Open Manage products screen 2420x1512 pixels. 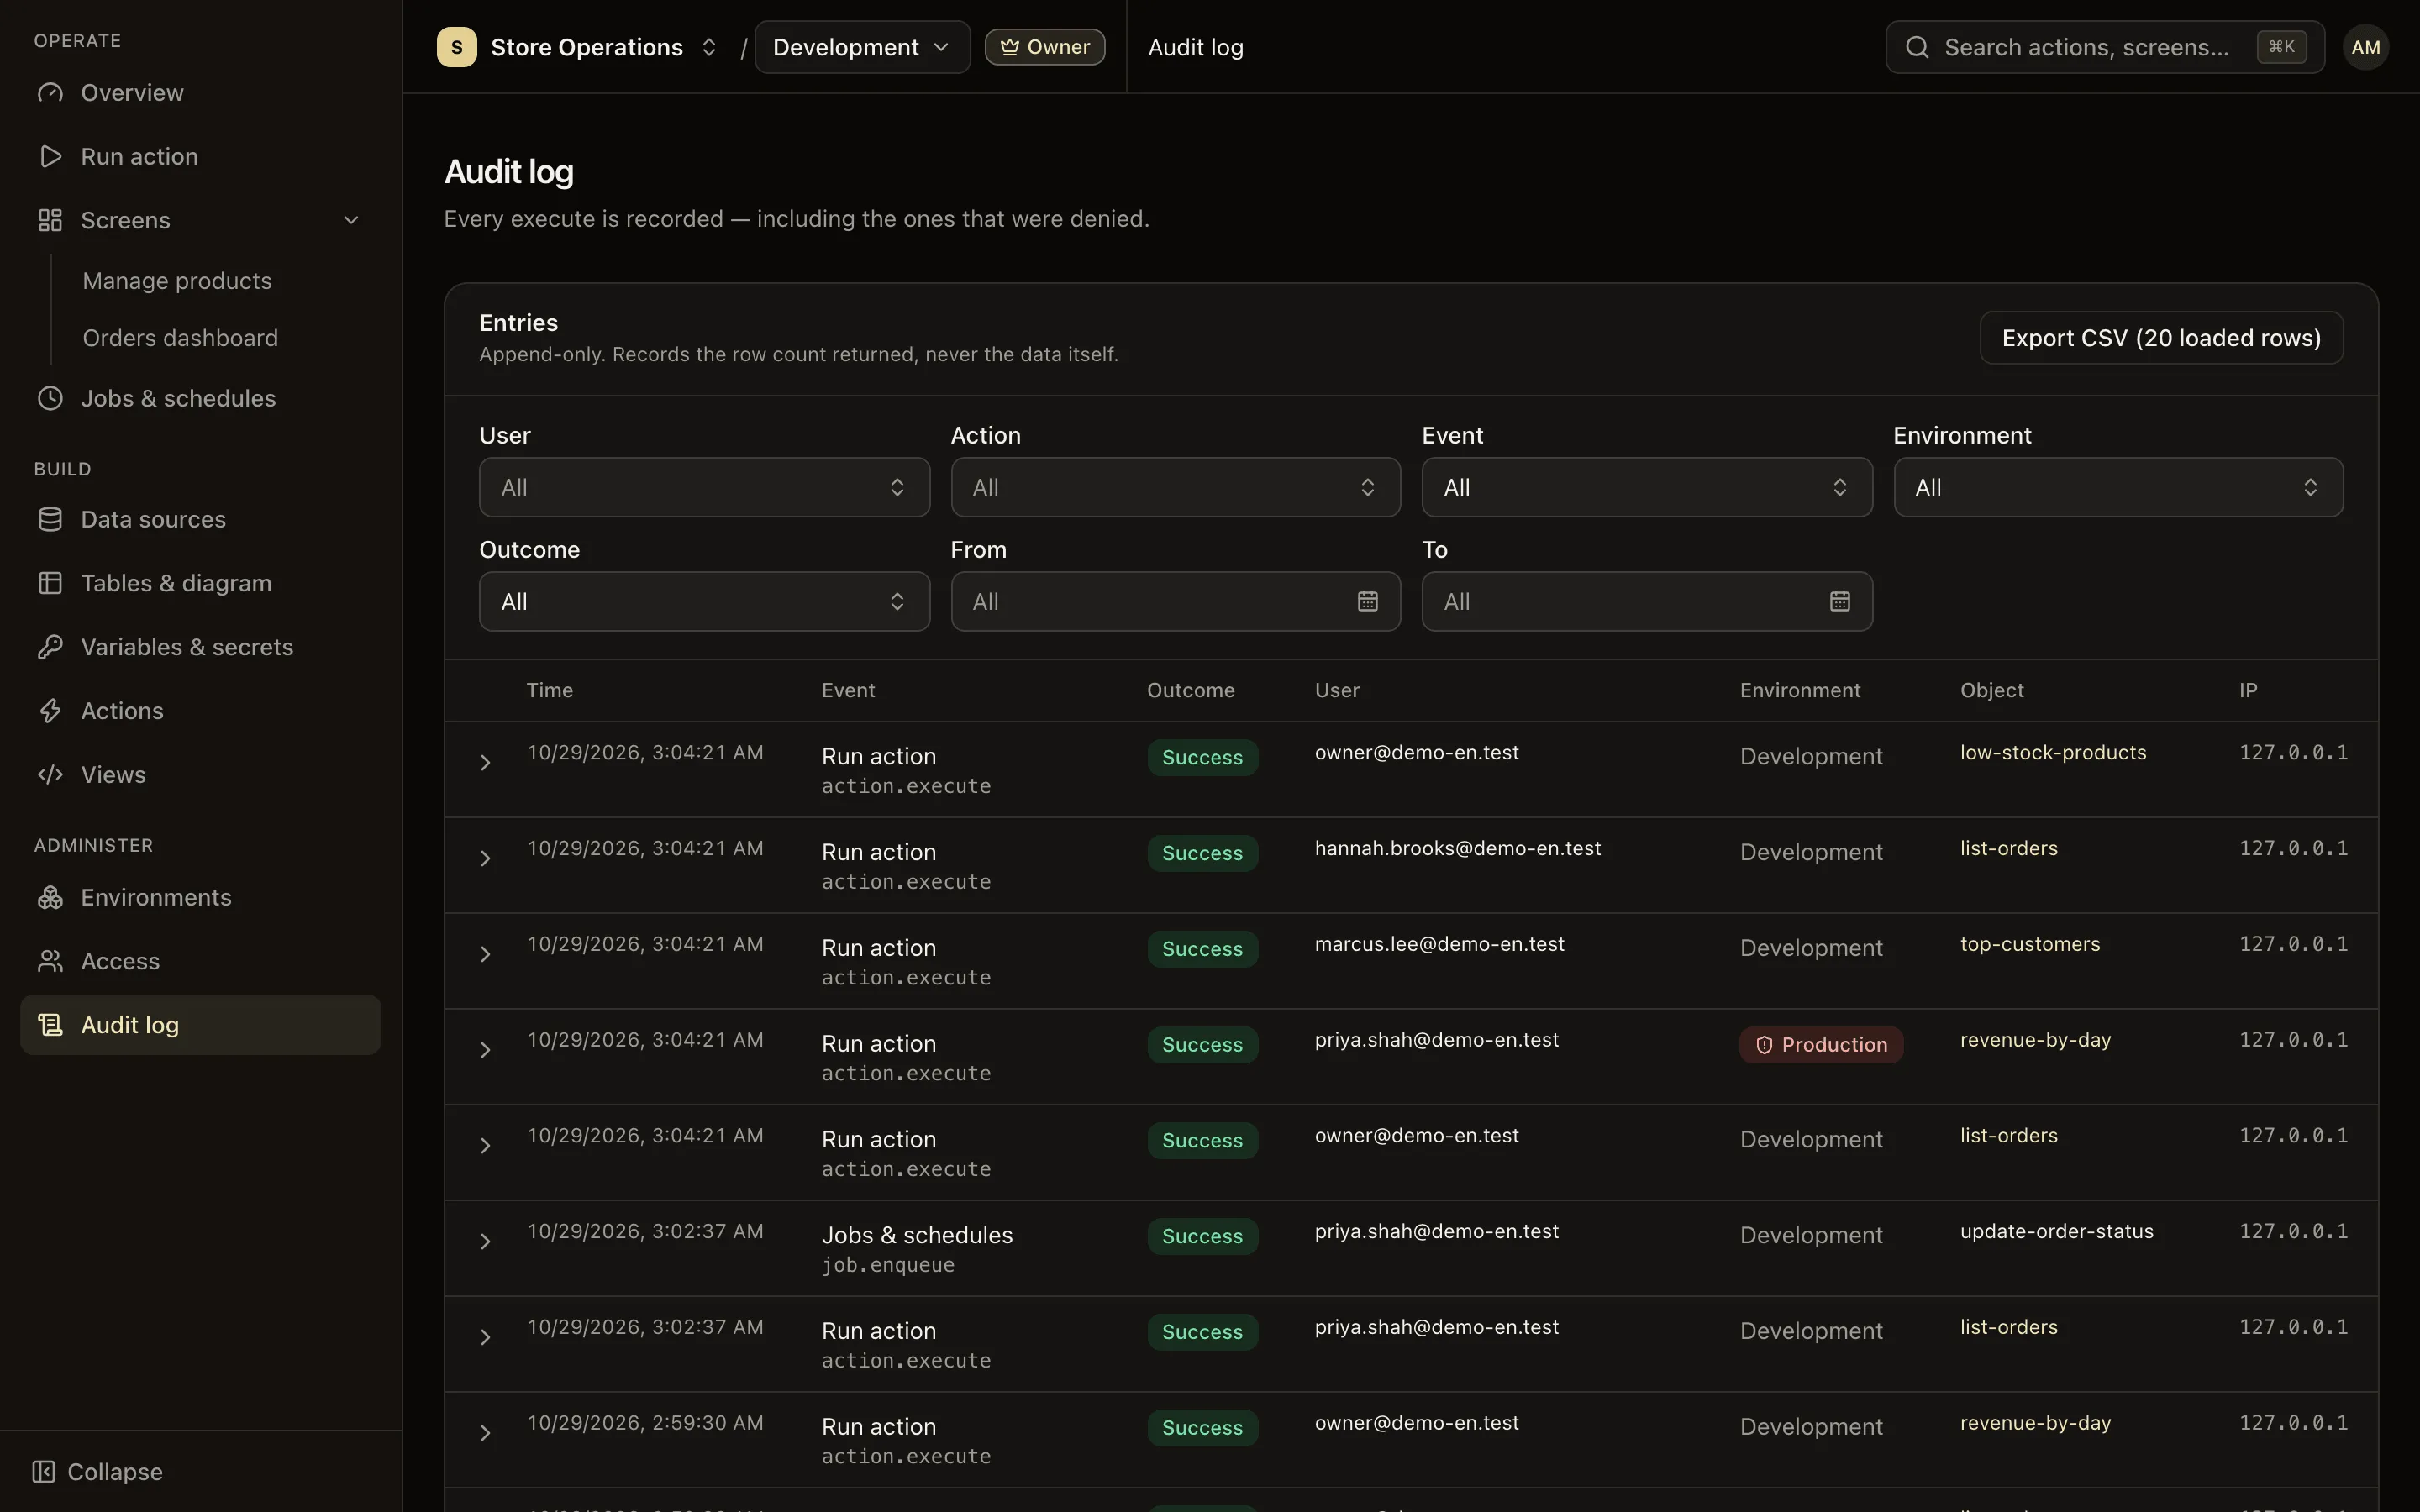pyautogui.click(x=177, y=281)
